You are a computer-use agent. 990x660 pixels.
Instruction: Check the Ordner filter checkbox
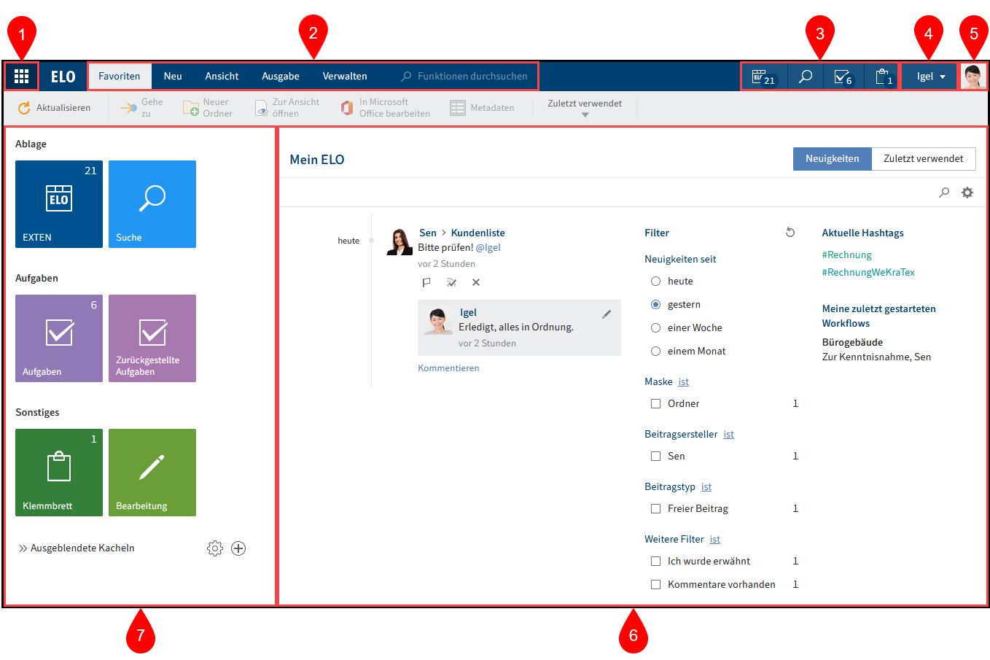click(655, 404)
